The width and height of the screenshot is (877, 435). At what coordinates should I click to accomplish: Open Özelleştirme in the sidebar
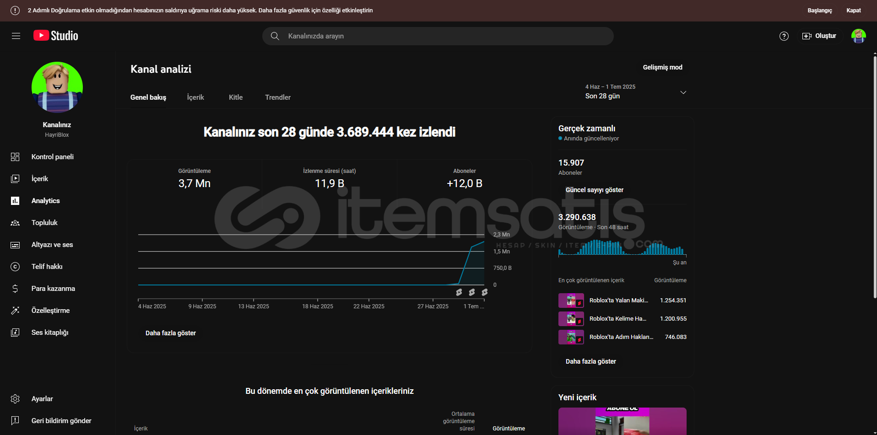[57, 311]
